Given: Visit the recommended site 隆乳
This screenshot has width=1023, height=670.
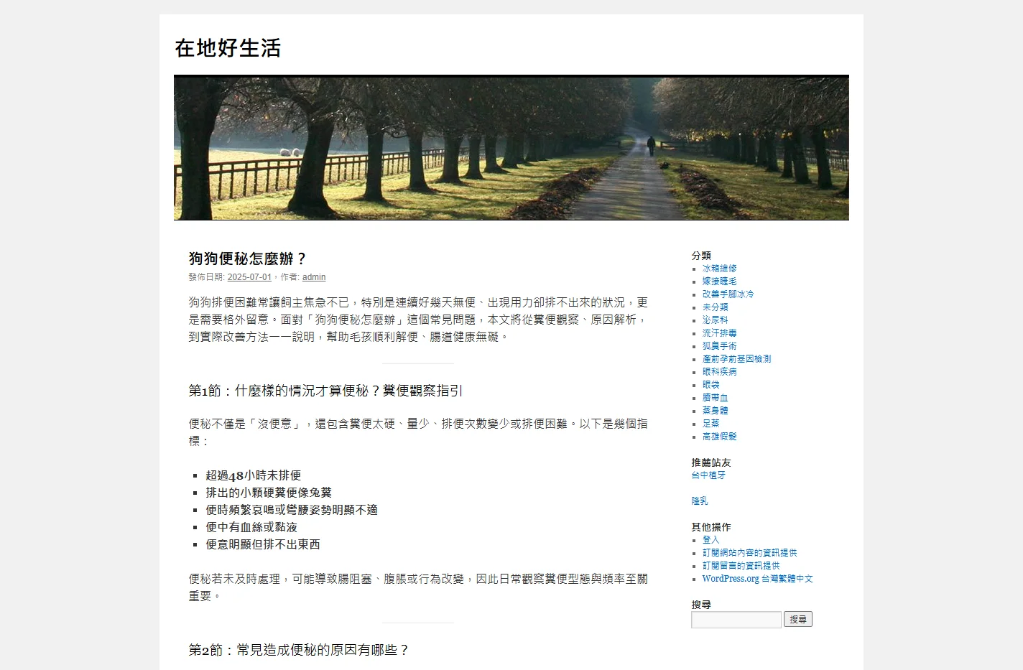Looking at the screenshot, I should (x=700, y=501).
